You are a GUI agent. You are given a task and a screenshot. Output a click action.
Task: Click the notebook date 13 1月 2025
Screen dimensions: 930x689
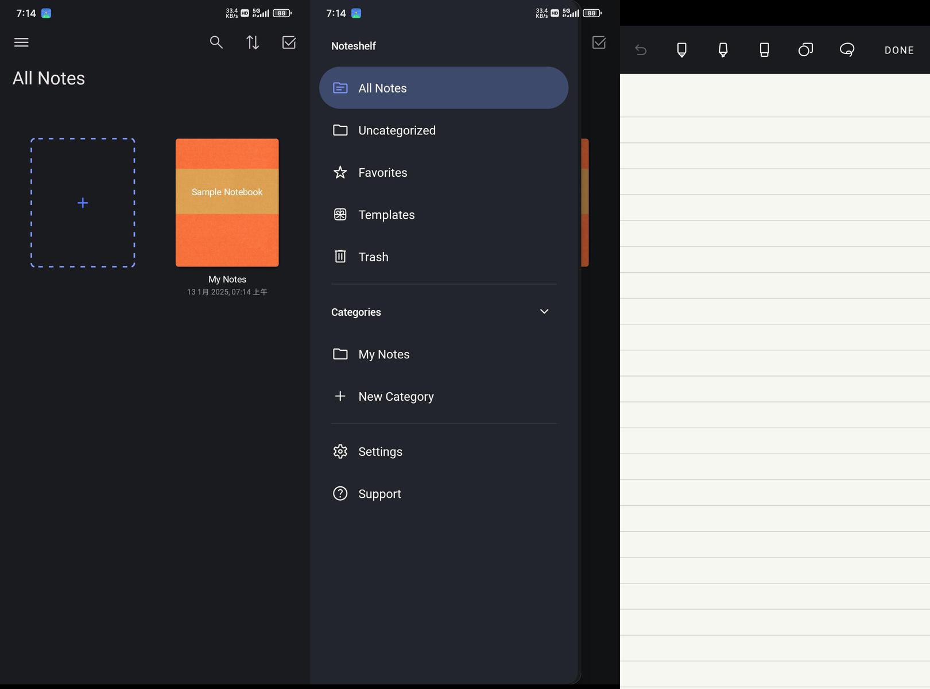coord(227,292)
